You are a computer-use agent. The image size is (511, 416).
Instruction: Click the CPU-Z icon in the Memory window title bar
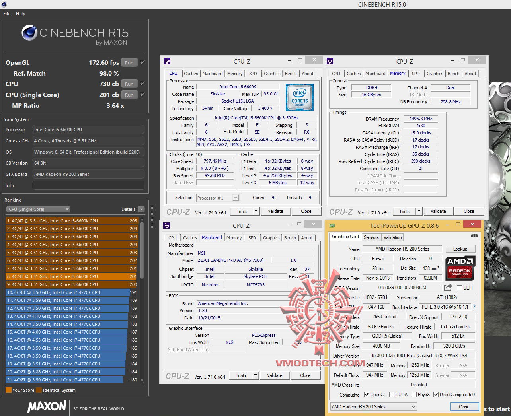330,61
